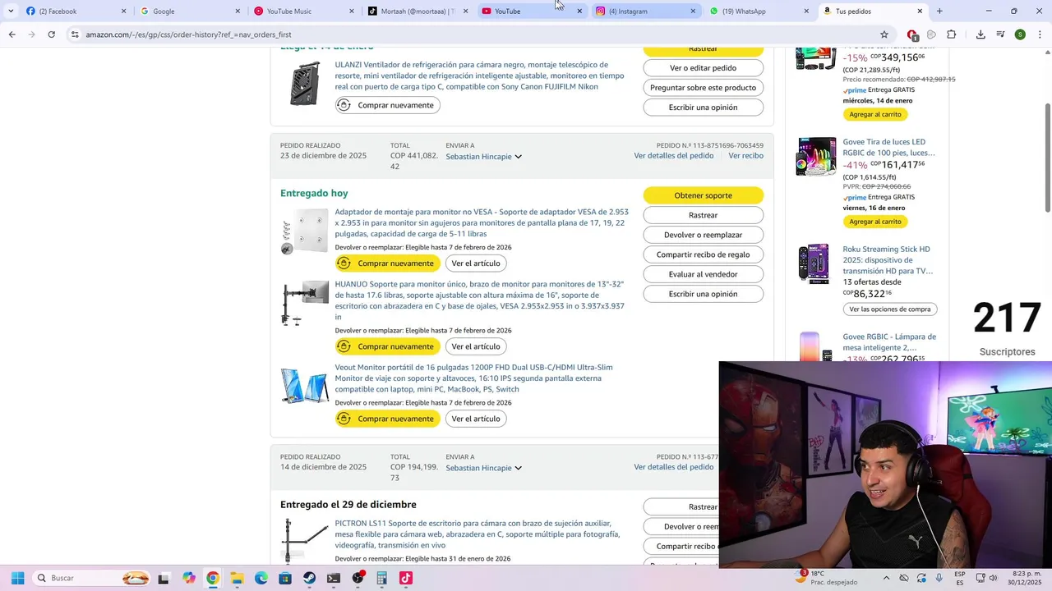This screenshot has width=1052, height=591.
Task: Click Ver o editar pedido button
Action: (703, 68)
